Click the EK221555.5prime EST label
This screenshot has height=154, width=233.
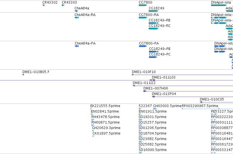(105, 106)
